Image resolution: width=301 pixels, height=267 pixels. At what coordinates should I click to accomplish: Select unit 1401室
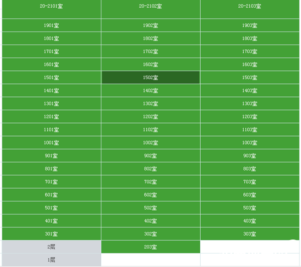(x=52, y=90)
